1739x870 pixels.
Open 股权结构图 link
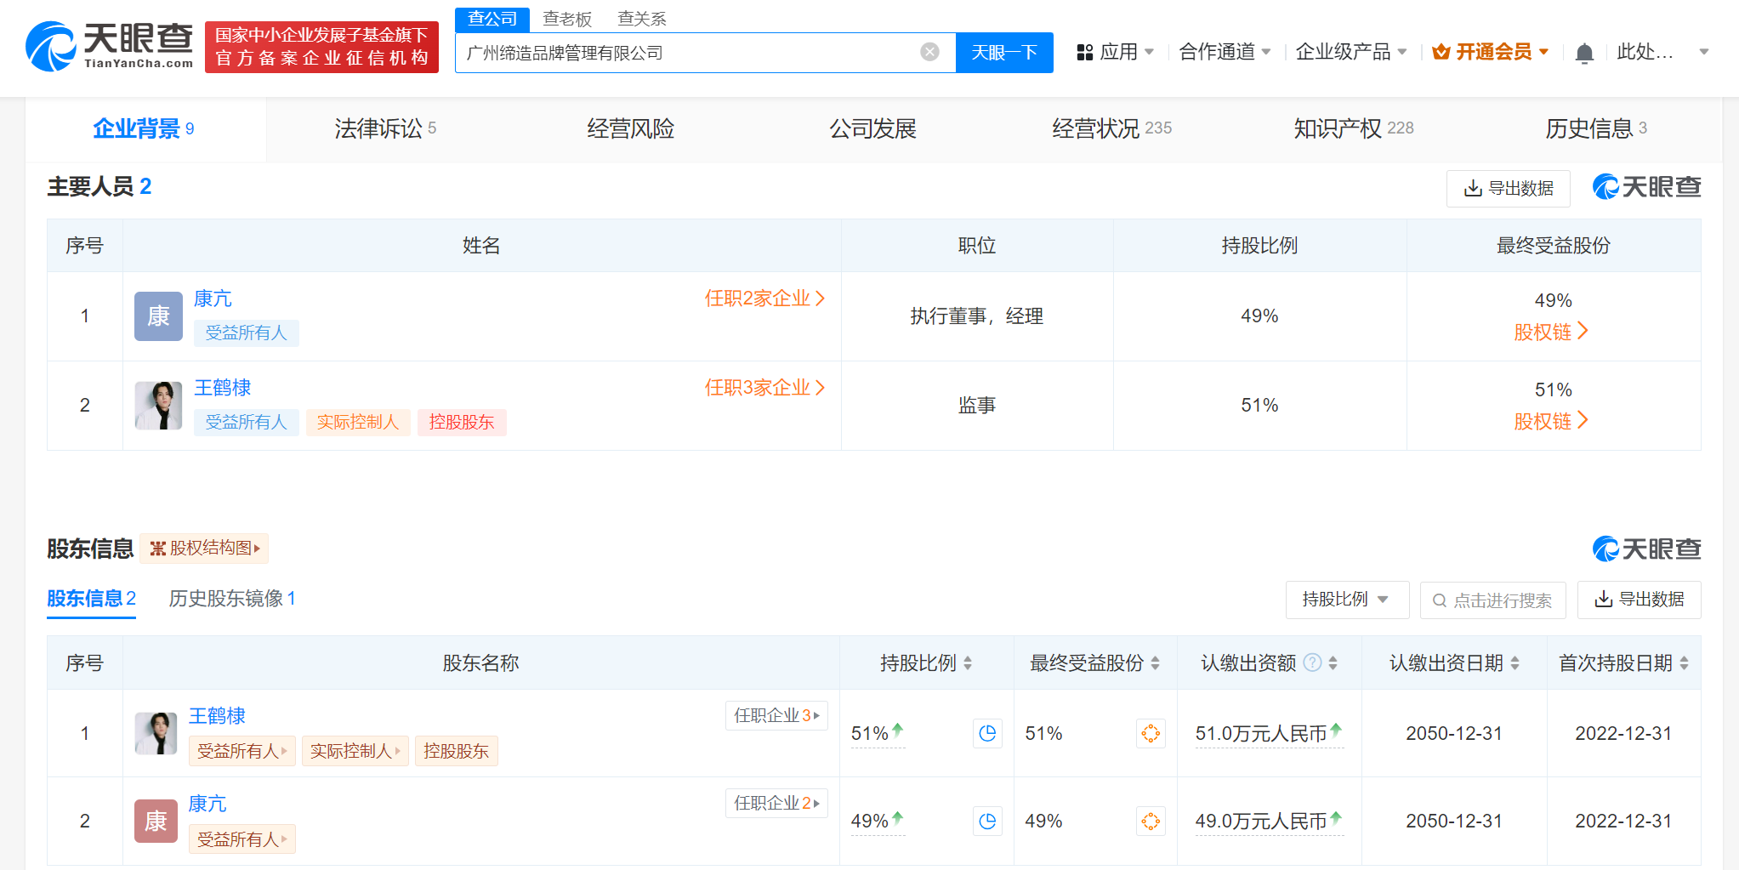tap(204, 549)
